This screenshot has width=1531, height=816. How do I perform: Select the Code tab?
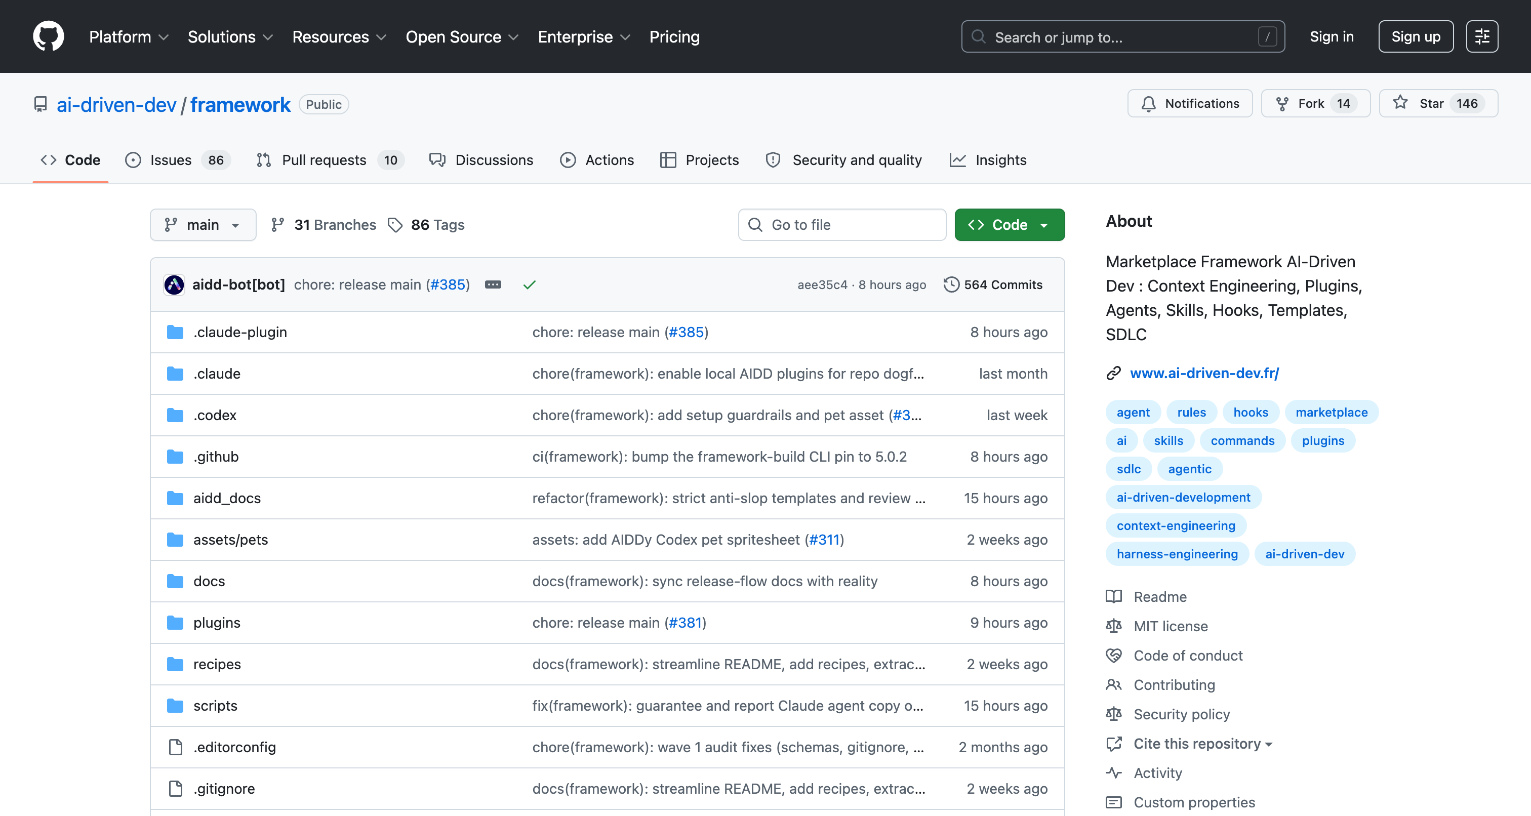click(x=70, y=160)
